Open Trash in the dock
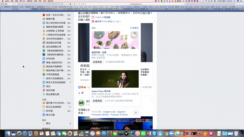244x137 pixels. [x=236, y=133]
